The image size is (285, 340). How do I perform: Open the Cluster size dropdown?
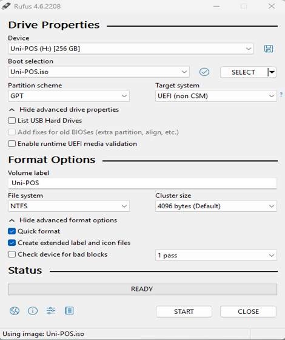click(x=216, y=206)
